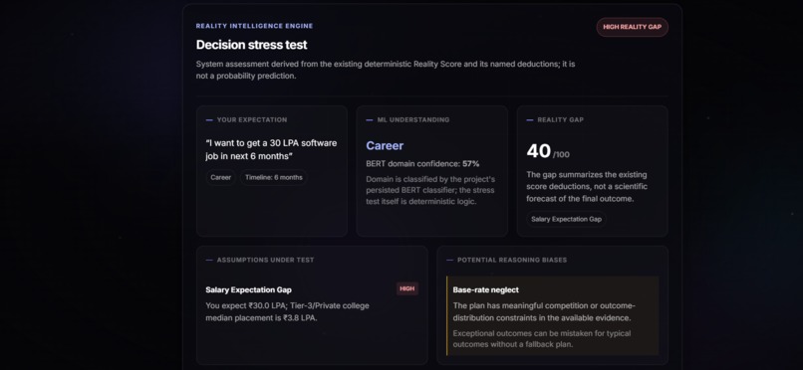
Task: Click the BERT domain confidence 57% line
Action: [x=422, y=164]
